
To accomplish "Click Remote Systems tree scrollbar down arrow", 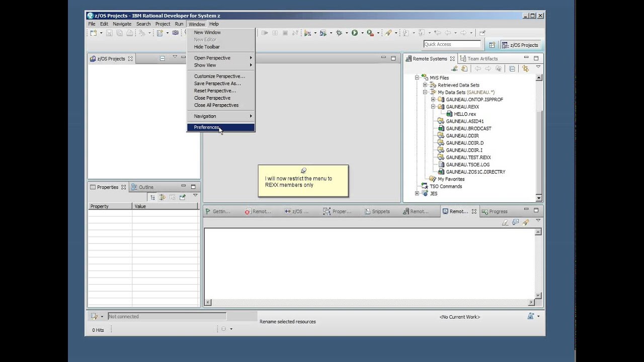I will tap(539, 198).
